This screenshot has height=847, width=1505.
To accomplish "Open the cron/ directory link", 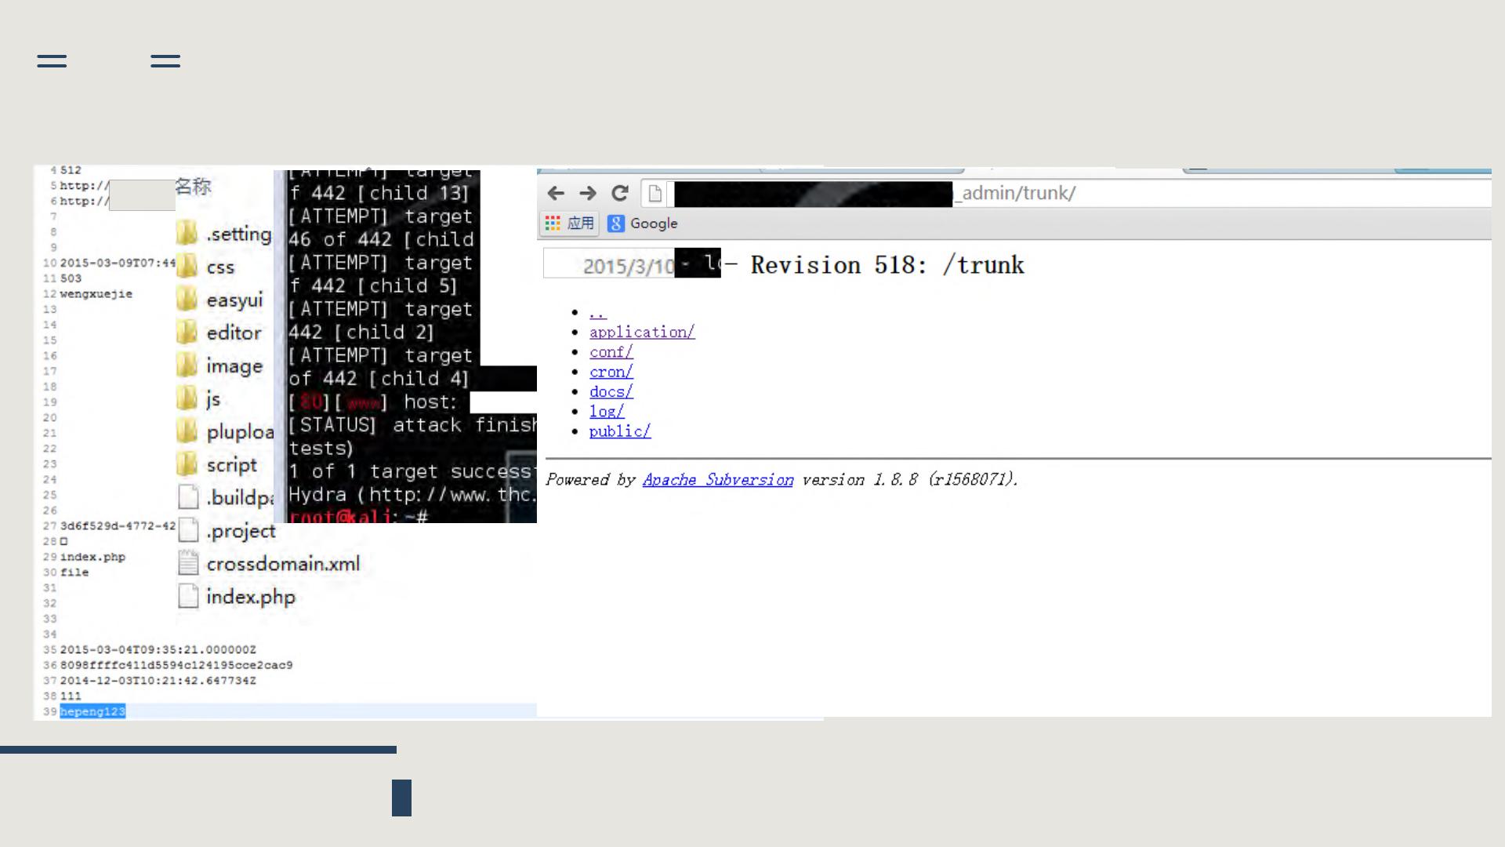I will click(x=611, y=372).
